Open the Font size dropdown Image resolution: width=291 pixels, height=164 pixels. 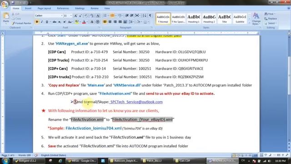[x=71, y=15]
